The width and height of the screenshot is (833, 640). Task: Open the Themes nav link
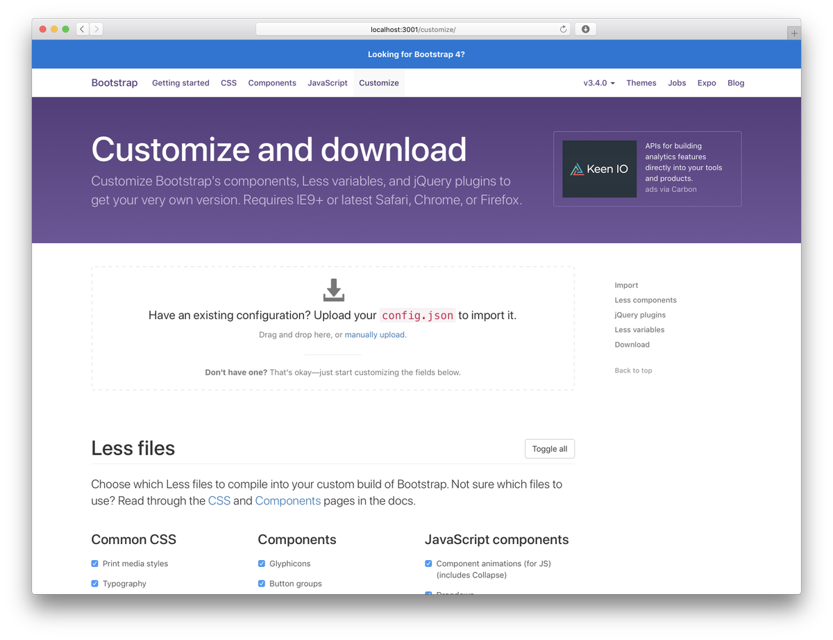click(x=641, y=83)
